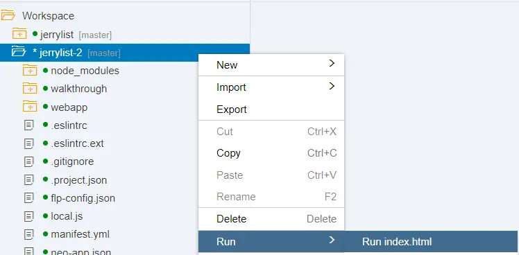
Task: Open the Import submenu
Action: [271, 87]
